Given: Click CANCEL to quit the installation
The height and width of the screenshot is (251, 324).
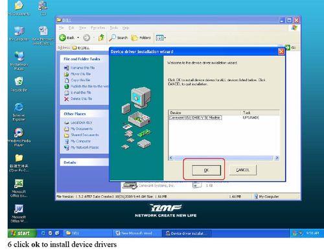Looking at the screenshot, I should 242,170.
